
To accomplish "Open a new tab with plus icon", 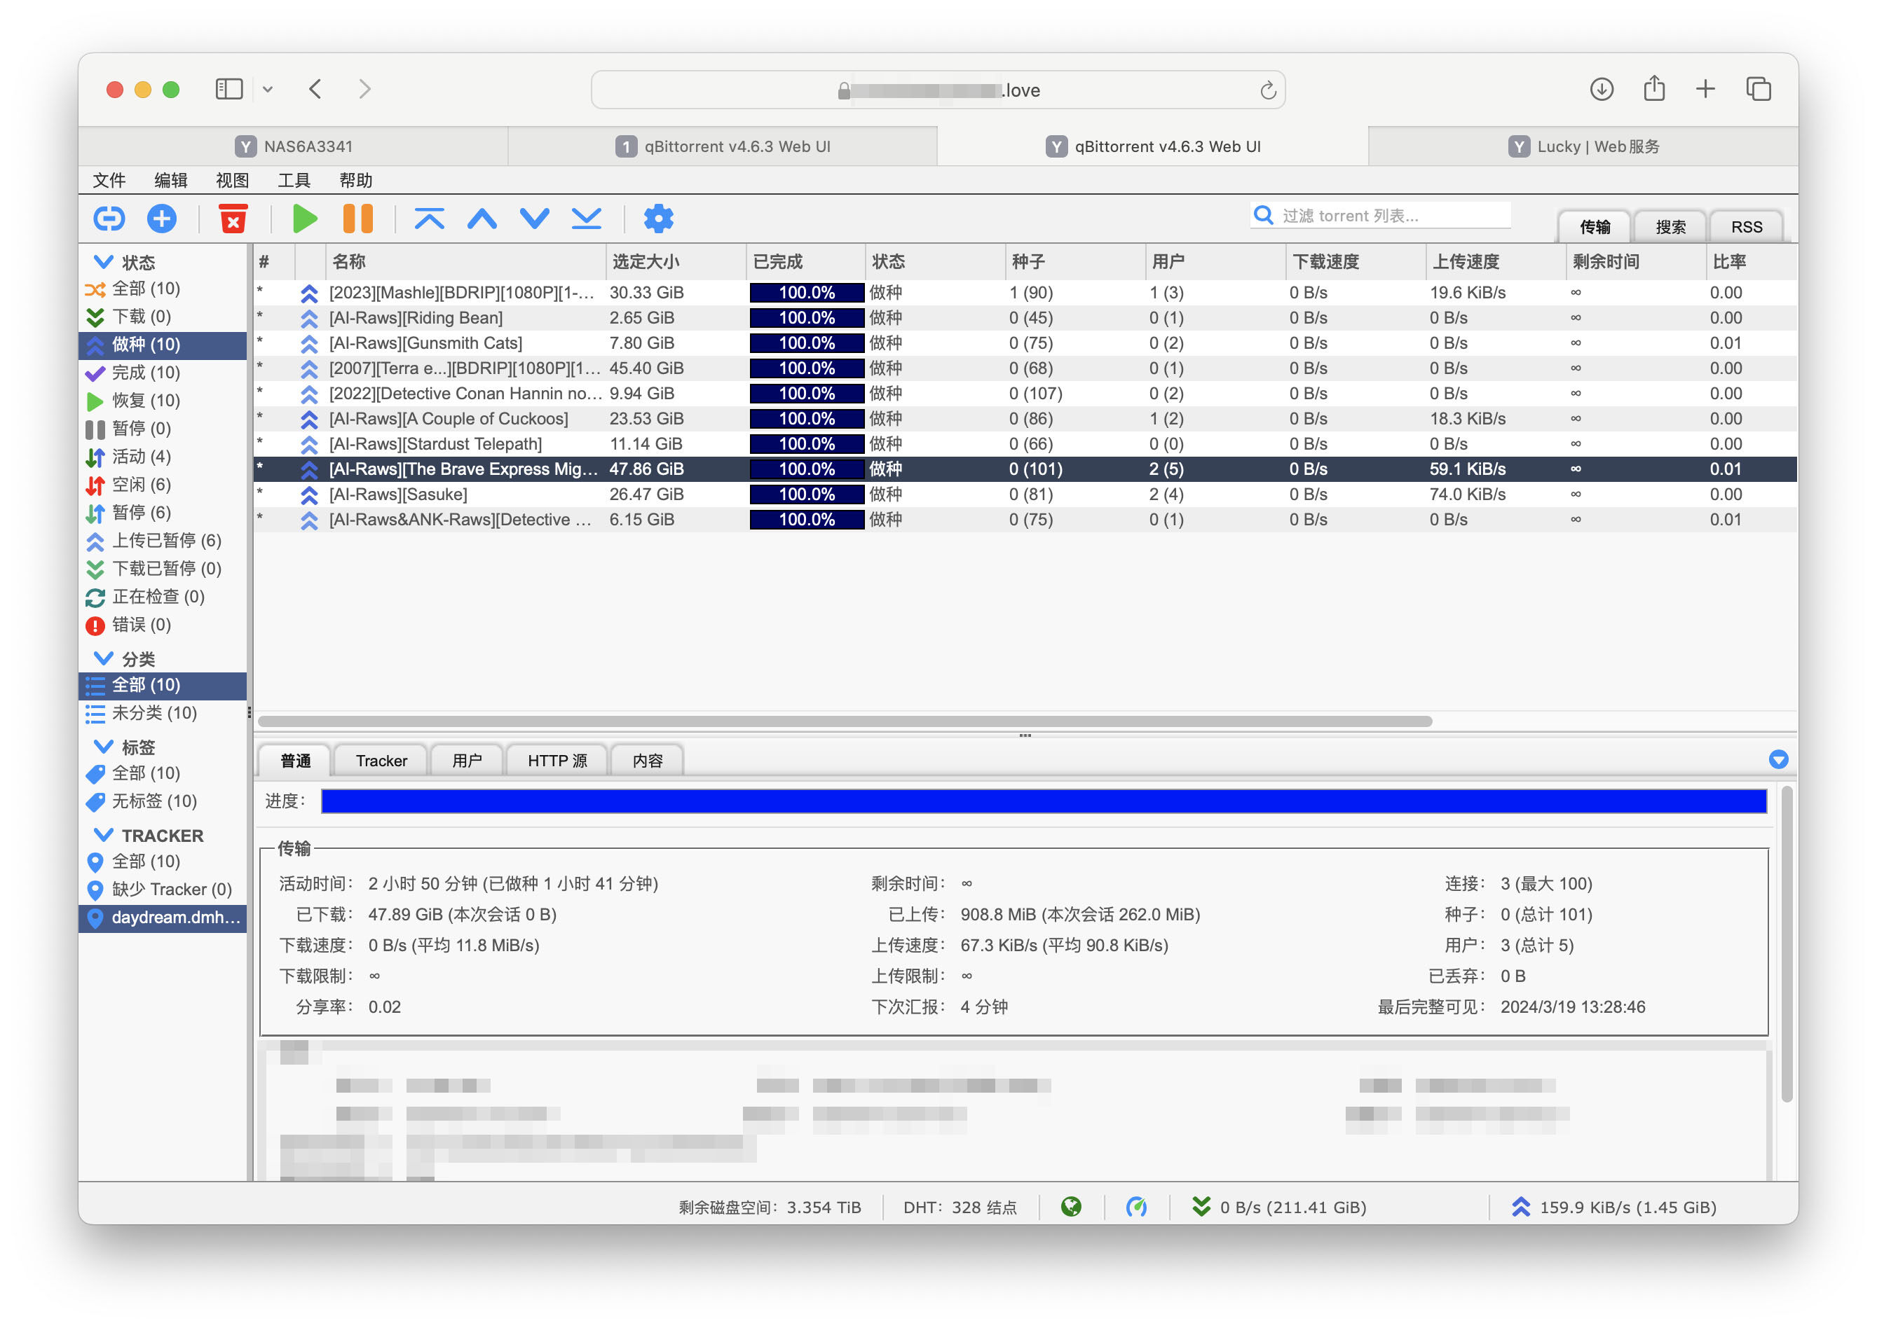I will (x=1705, y=88).
